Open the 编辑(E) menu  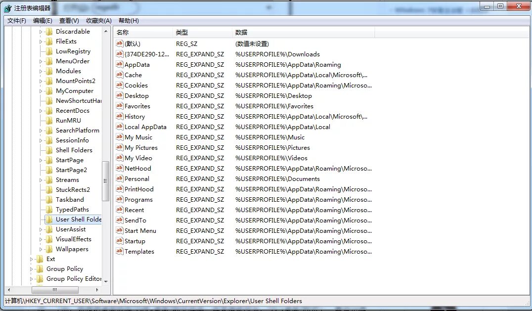click(43, 21)
